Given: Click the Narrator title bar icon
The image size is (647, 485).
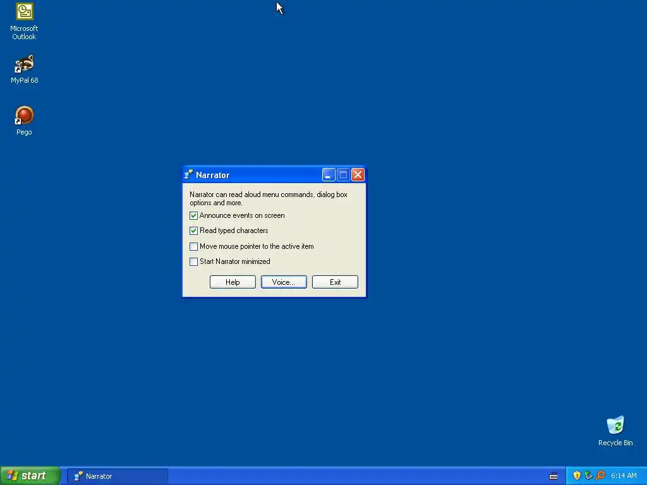Looking at the screenshot, I should point(188,174).
